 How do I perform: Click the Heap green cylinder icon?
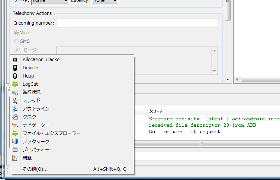click(x=15, y=76)
